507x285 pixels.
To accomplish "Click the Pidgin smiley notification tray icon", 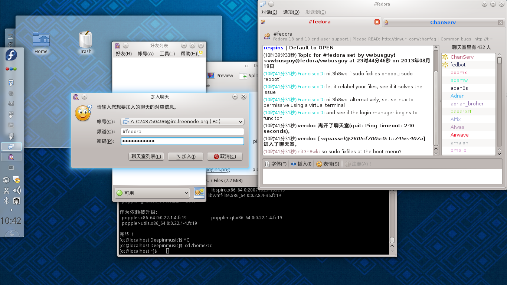I will (16, 180).
